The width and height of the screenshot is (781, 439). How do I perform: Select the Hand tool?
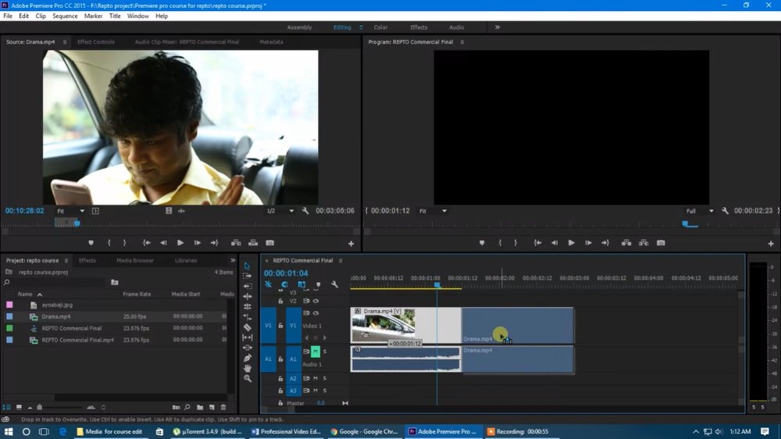coord(247,368)
